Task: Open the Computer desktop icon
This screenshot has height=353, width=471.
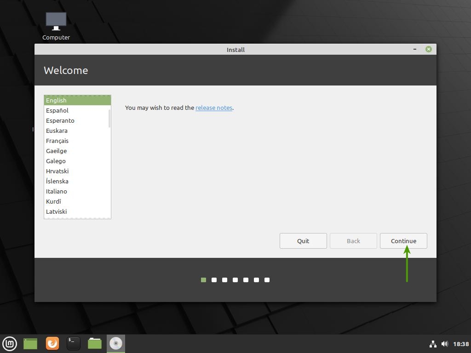Action: pos(56,26)
